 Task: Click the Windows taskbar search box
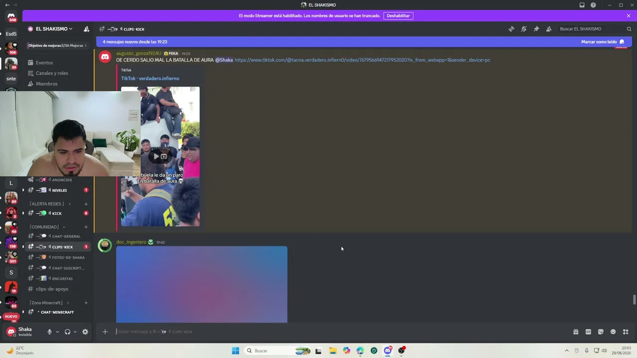(x=277, y=351)
